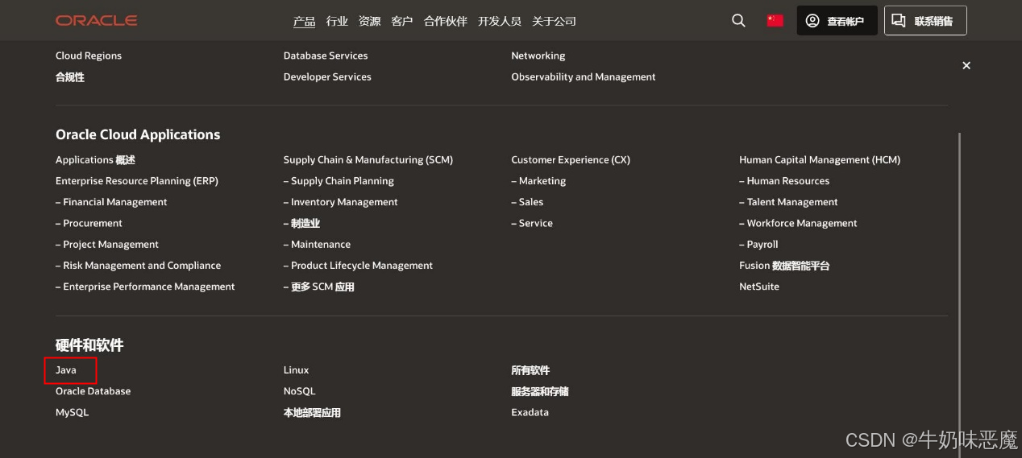This screenshot has width=1022, height=458.
Task: Open the Procurement link
Action: [x=89, y=223]
